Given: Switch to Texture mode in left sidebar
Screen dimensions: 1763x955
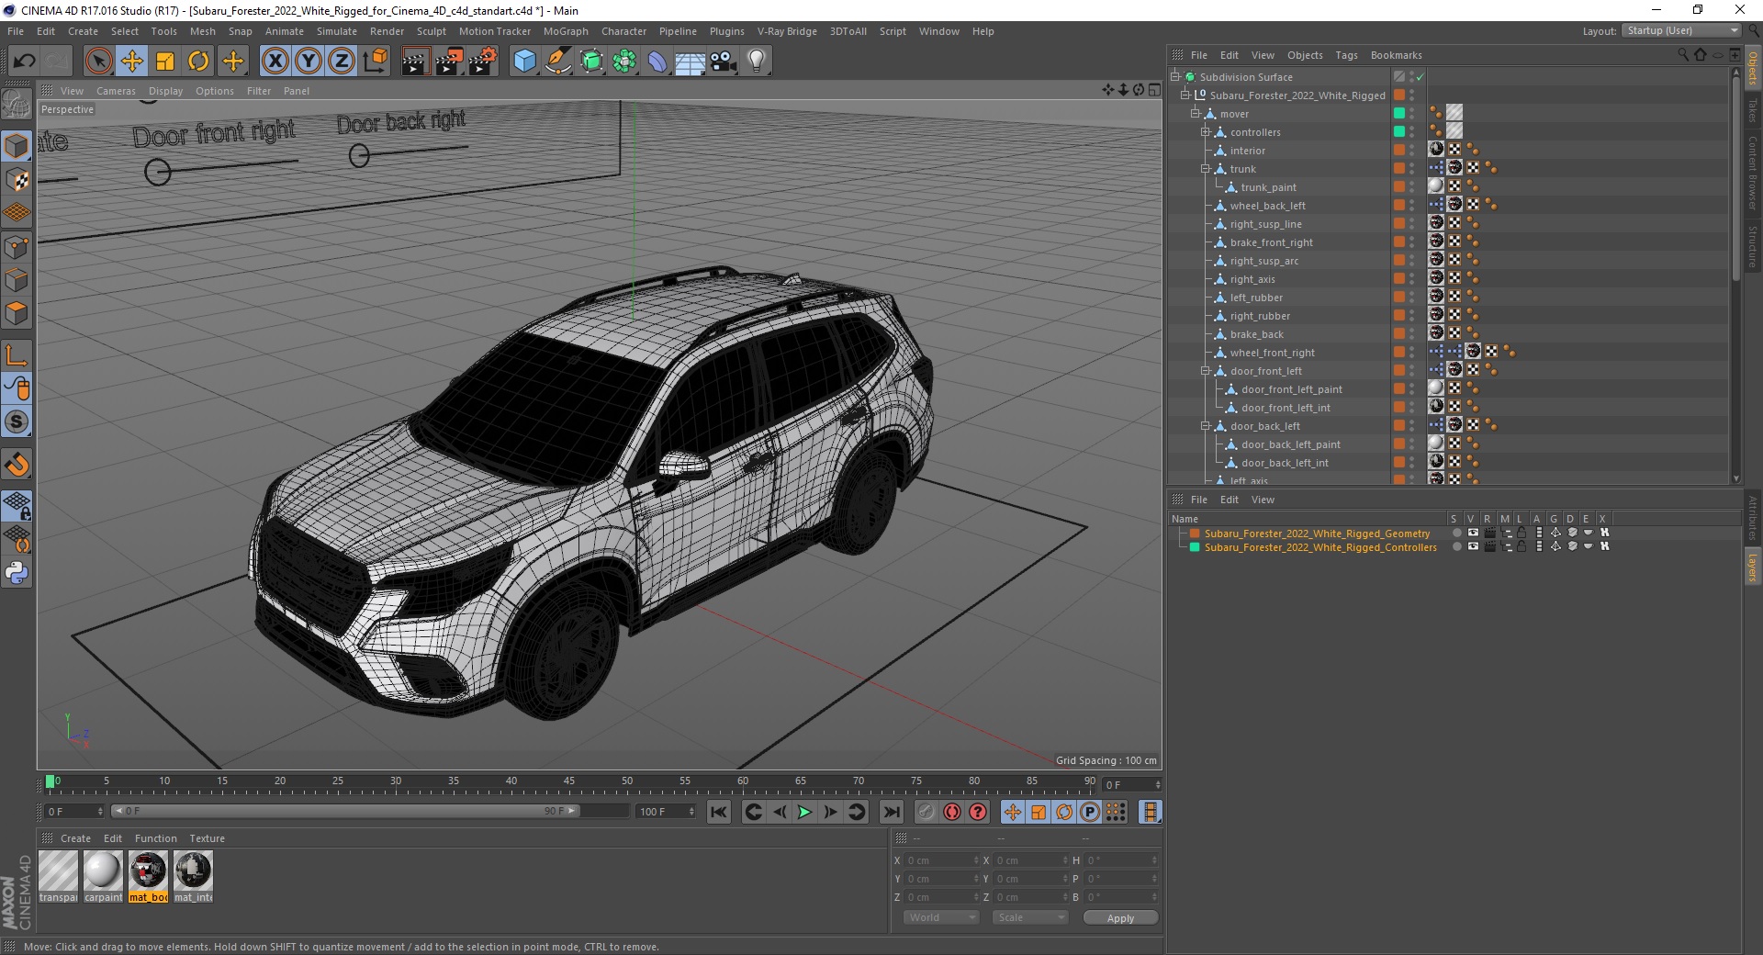Looking at the screenshot, I should tap(17, 180).
